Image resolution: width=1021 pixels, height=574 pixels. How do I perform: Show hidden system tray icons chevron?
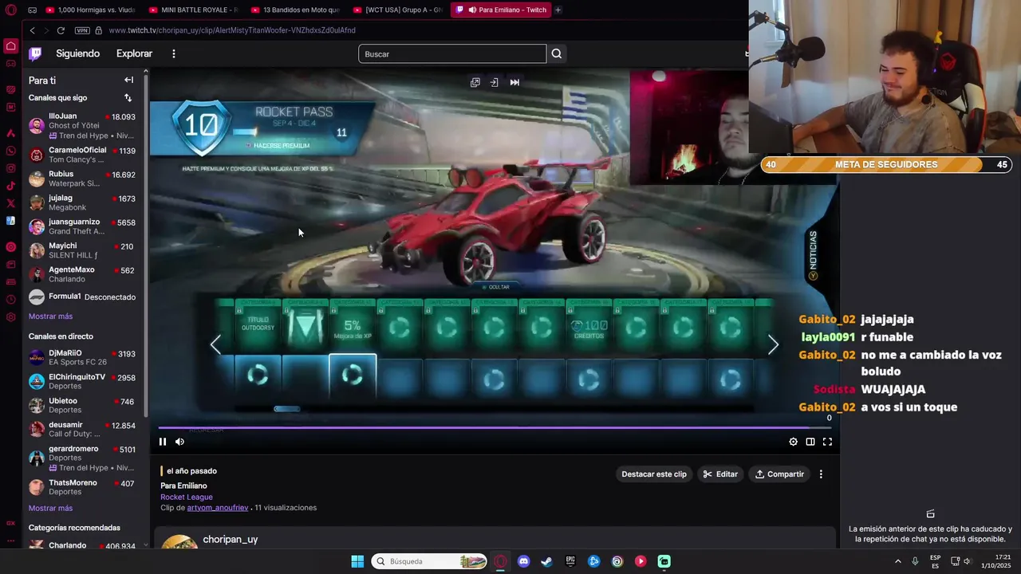[x=897, y=561]
